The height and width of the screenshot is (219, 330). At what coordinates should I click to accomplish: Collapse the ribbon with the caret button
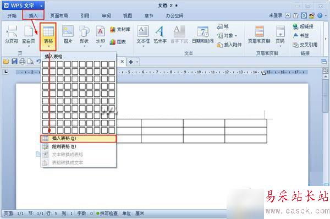click(x=288, y=15)
